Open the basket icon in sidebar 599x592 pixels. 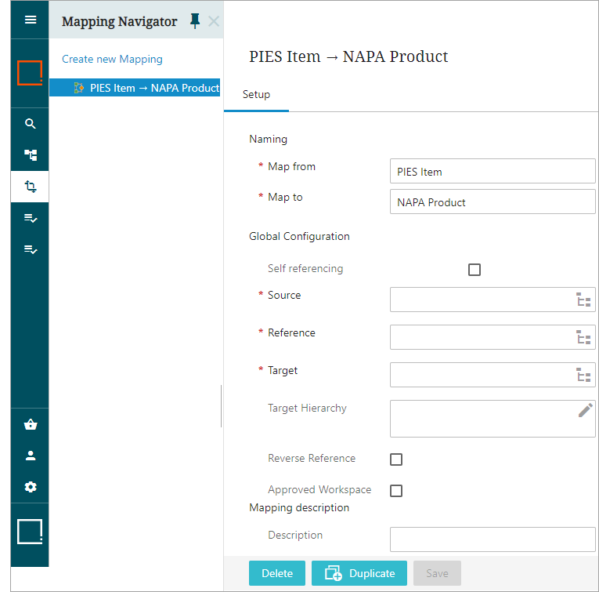31,425
